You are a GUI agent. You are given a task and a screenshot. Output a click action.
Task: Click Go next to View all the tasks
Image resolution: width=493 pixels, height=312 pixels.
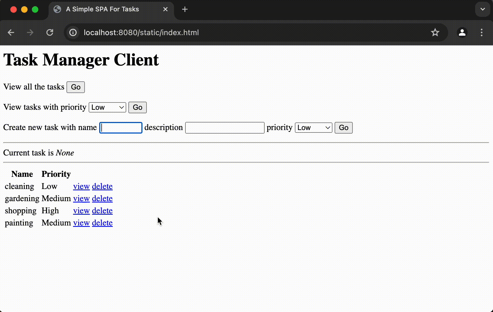[75, 87]
